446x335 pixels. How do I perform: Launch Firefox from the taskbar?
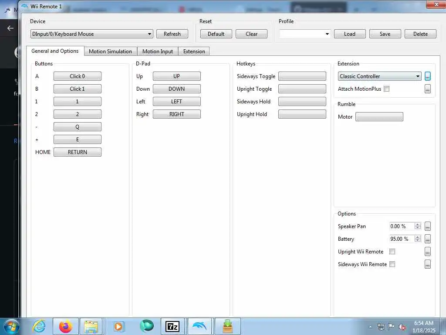click(x=65, y=326)
